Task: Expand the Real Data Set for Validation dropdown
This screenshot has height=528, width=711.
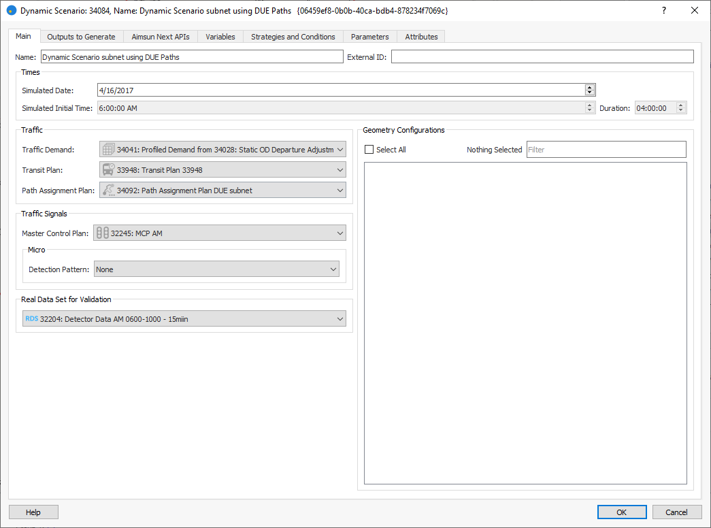Action: click(340, 318)
